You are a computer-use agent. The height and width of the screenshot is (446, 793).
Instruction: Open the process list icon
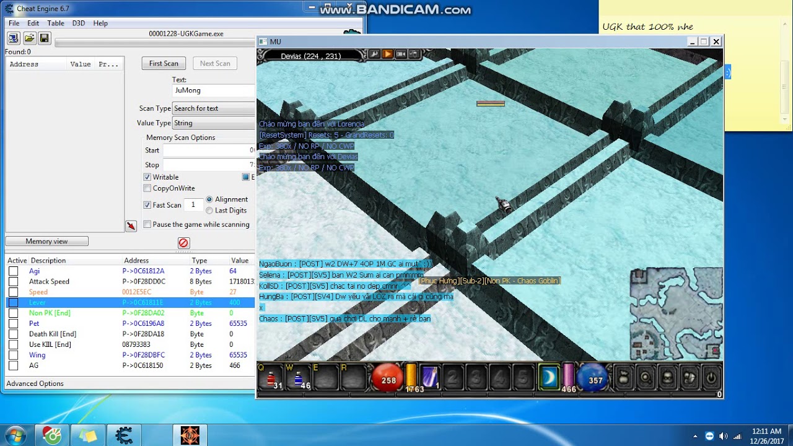pos(13,38)
